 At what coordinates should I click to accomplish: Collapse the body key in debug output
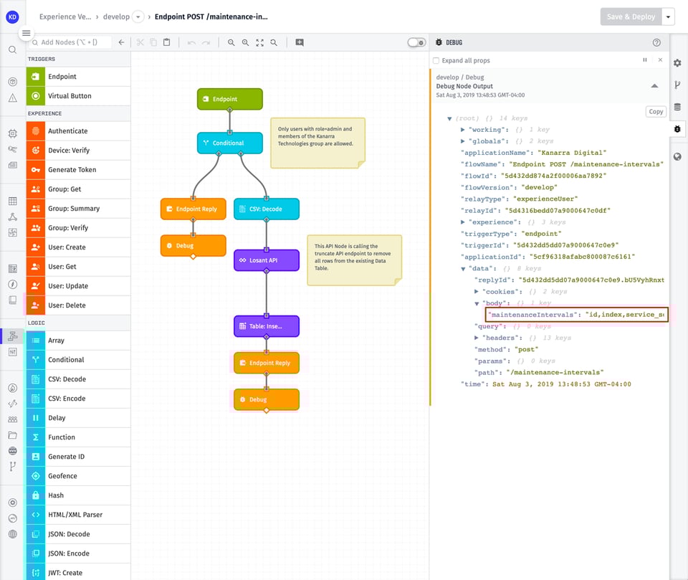pos(476,303)
